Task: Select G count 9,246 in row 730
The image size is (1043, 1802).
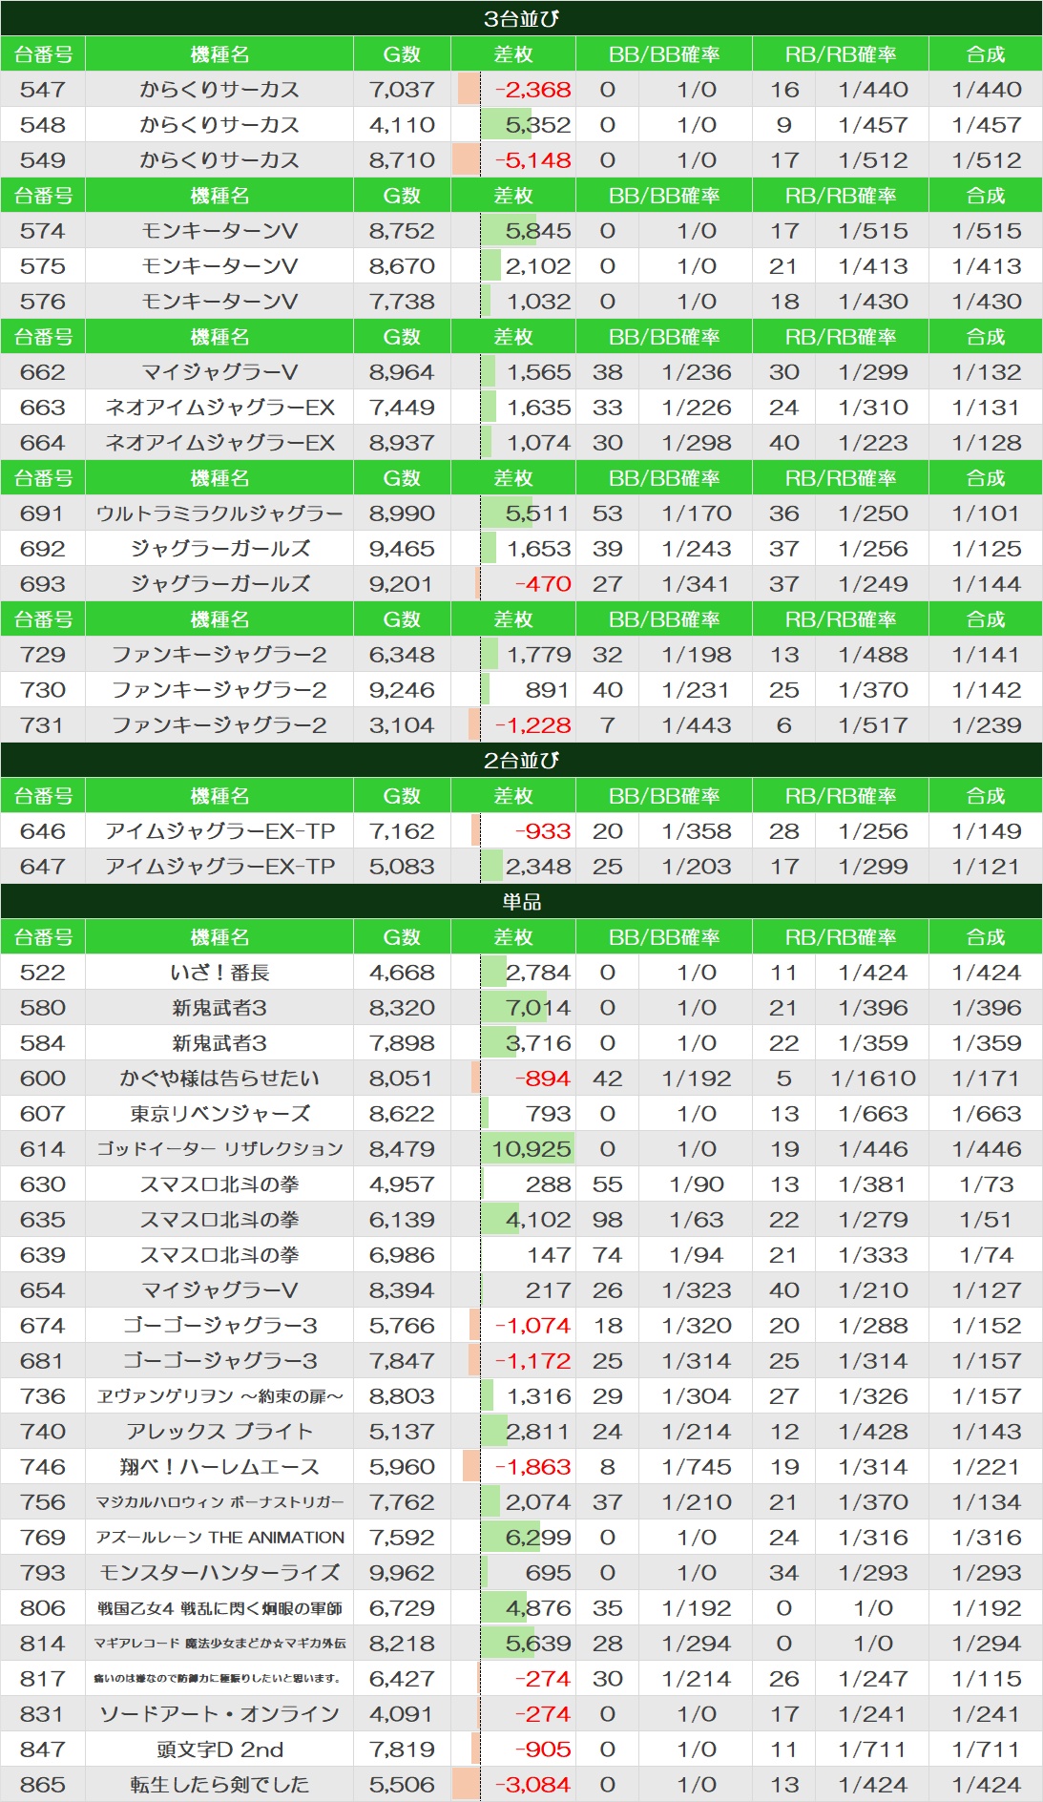Action: [x=402, y=690]
